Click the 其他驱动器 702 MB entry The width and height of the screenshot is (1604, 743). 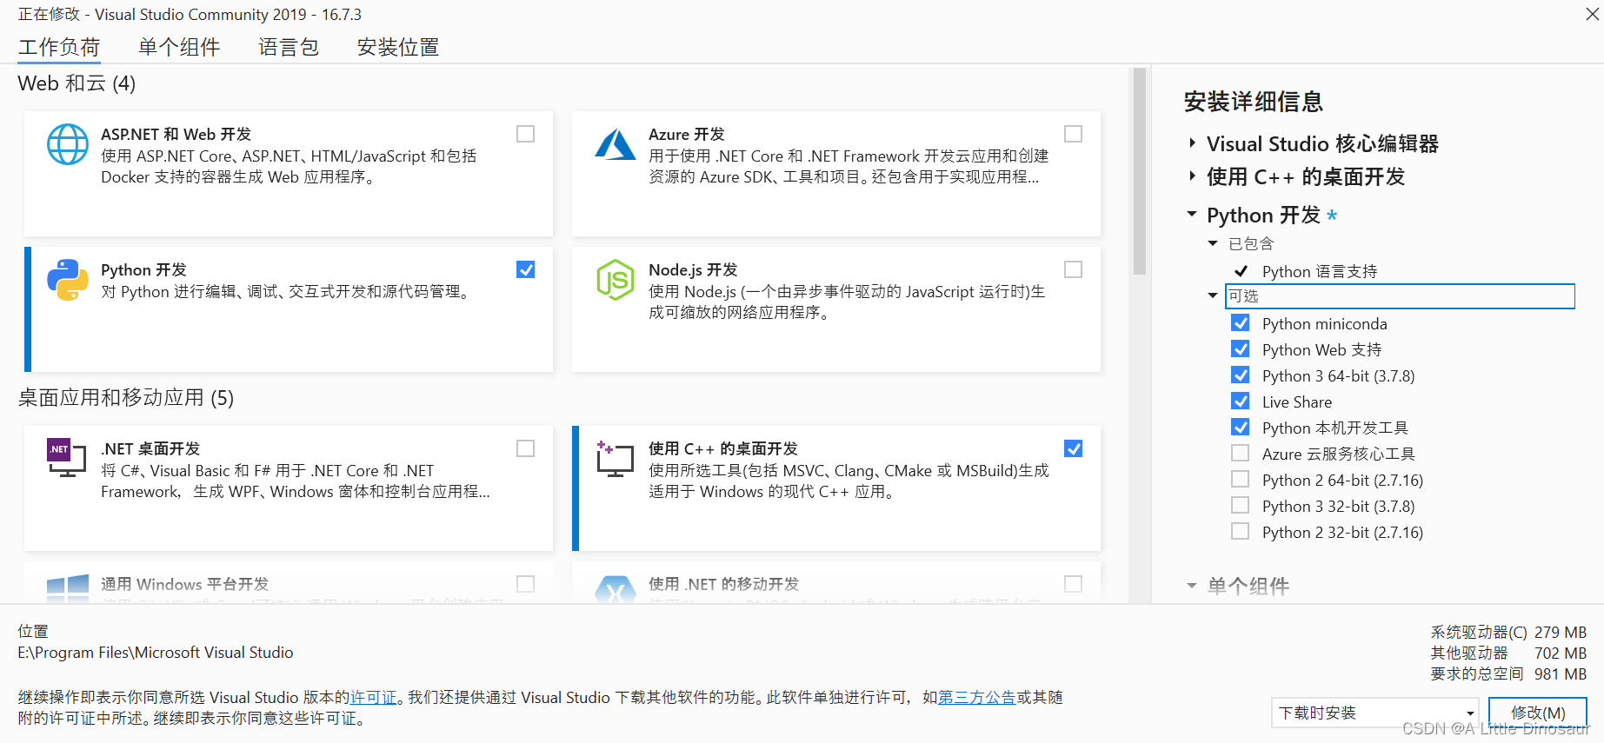click(1508, 653)
